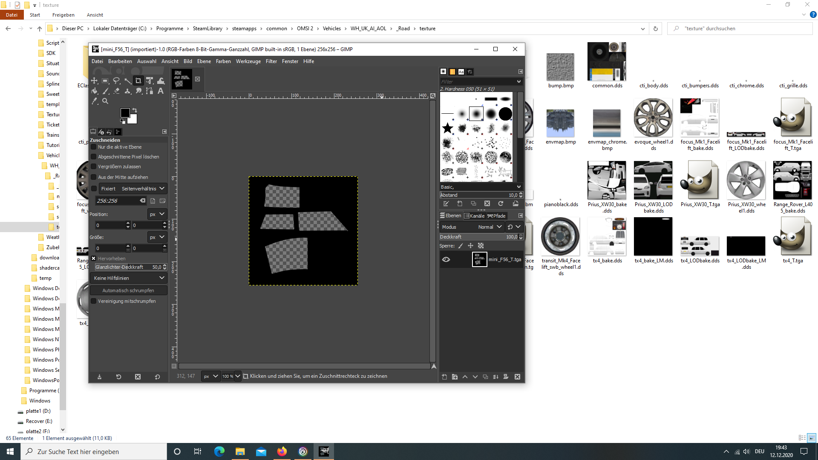
Task: Select the Text tool
Action: click(x=161, y=91)
